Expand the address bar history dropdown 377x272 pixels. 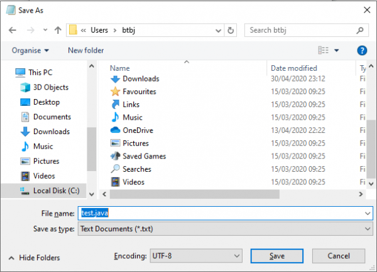(x=218, y=31)
